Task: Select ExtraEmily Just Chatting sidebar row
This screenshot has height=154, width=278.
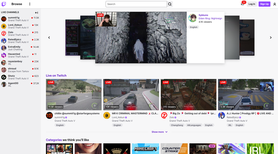Action: 20,48
